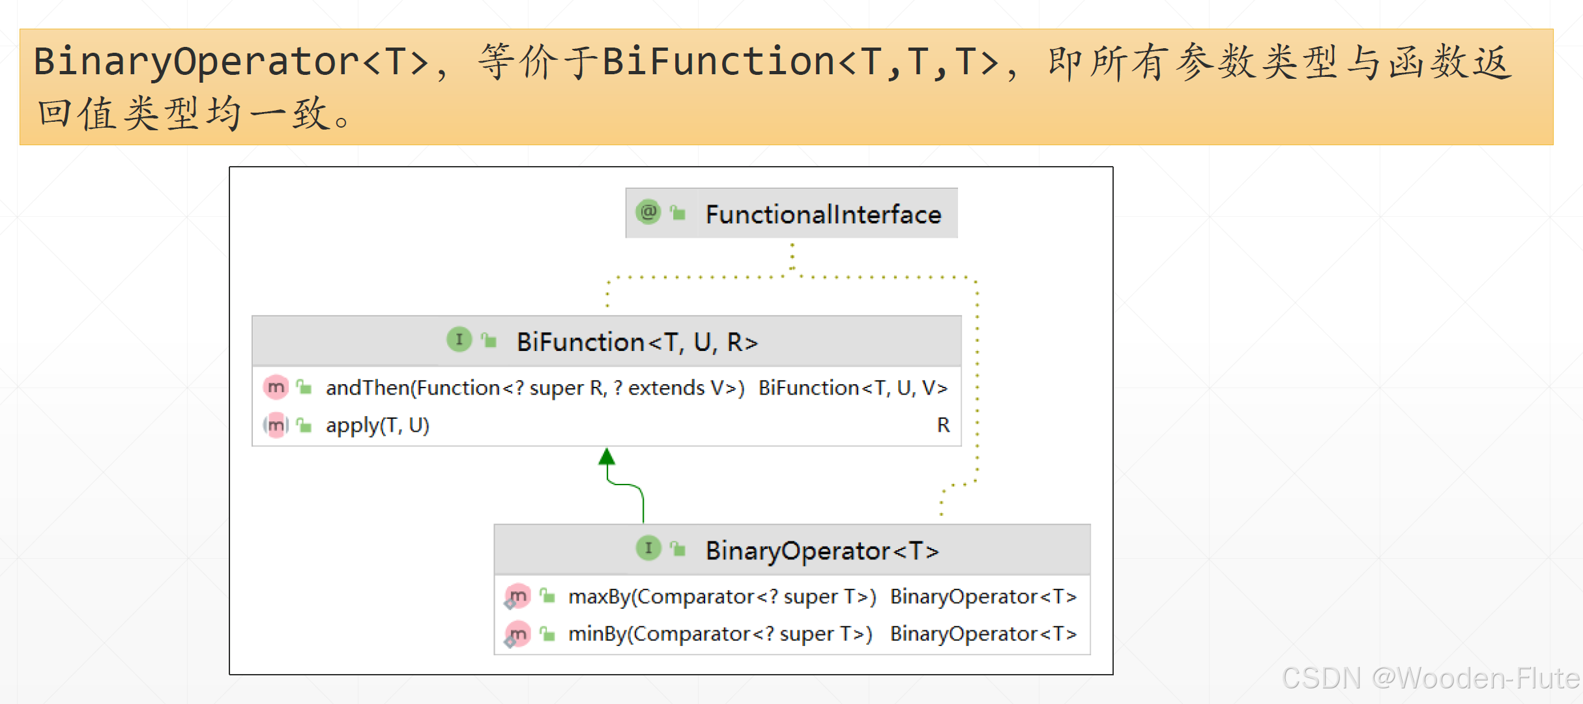Click the maxBy(Comparator) method entry
Screen dimensions: 1583x704
[721, 597]
